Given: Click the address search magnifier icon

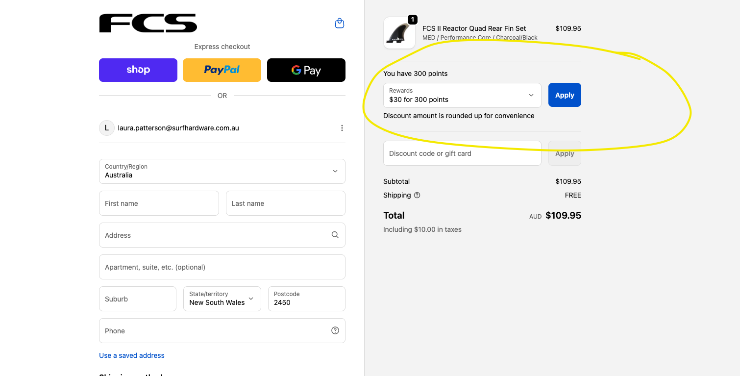Looking at the screenshot, I should tap(335, 235).
